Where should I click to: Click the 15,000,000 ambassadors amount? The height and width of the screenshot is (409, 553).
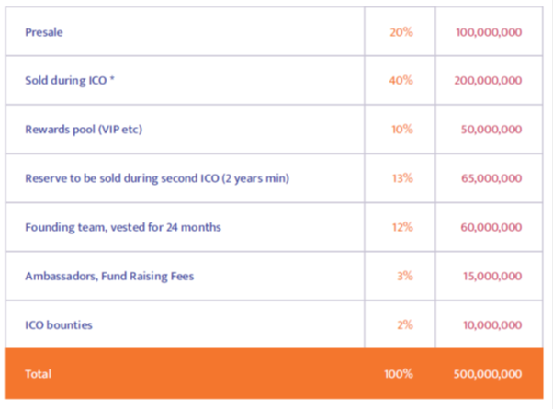click(491, 276)
